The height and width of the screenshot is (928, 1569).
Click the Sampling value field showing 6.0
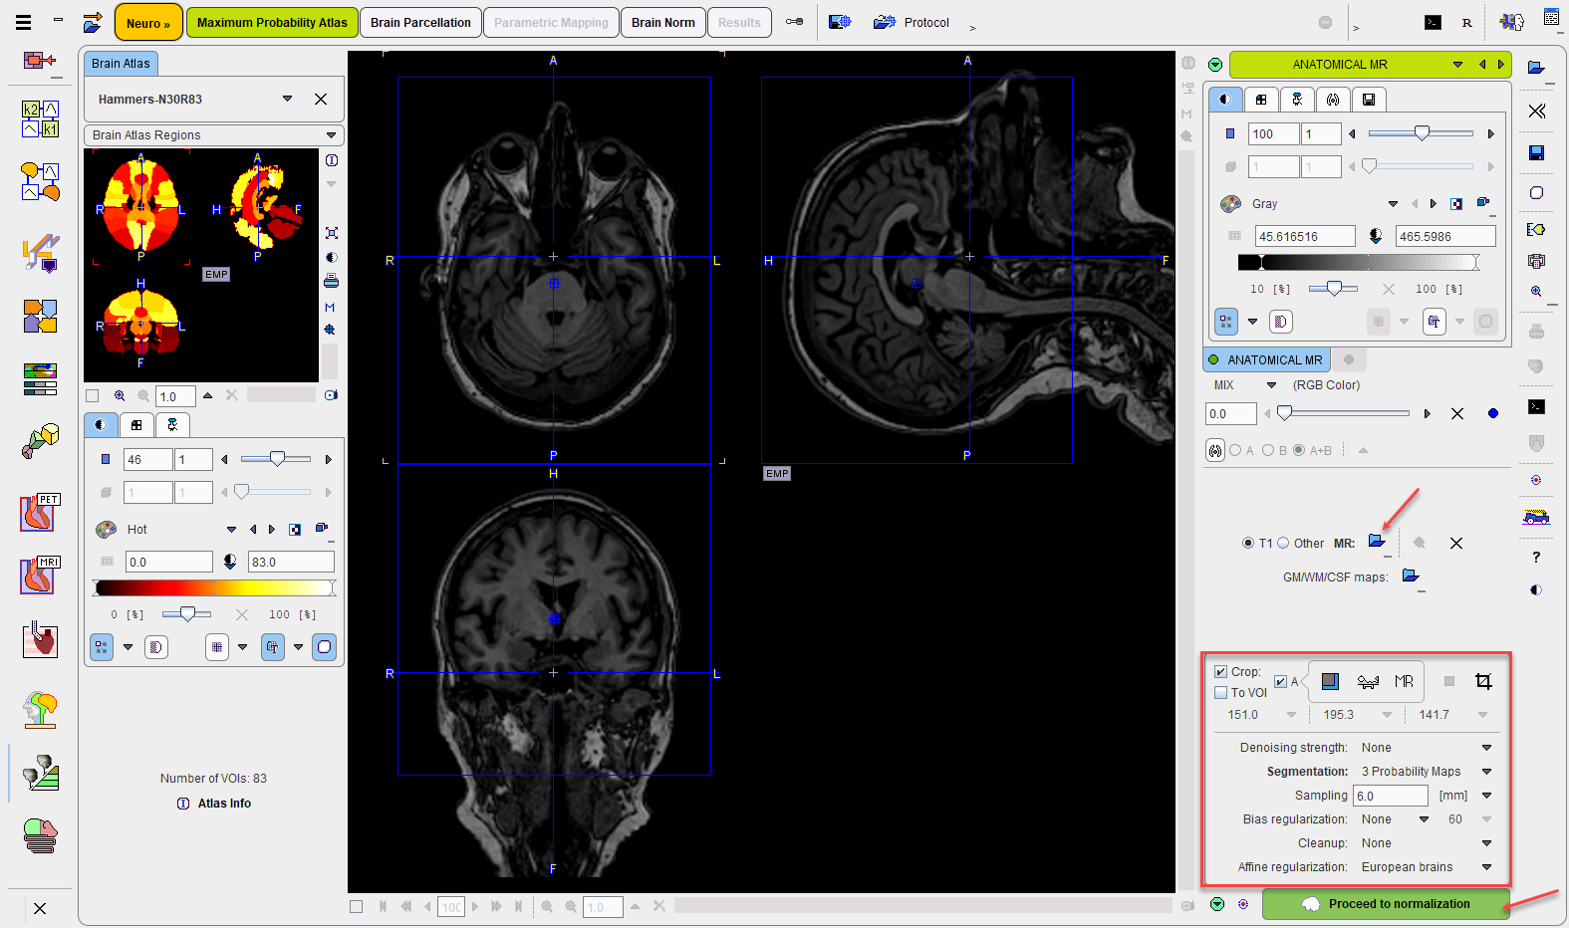click(1391, 796)
